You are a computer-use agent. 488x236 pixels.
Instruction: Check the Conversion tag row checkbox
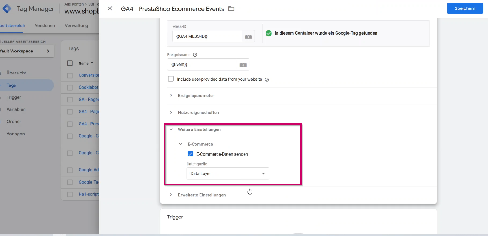[x=70, y=75]
